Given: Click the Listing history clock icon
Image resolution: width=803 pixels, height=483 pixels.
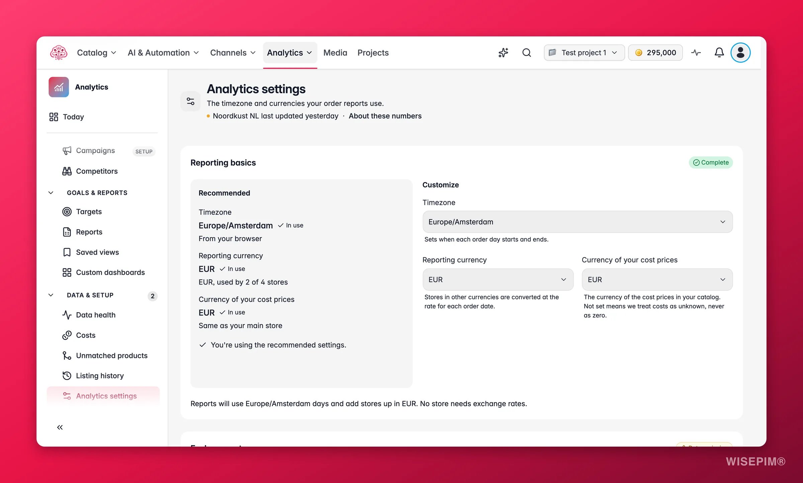Looking at the screenshot, I should tap(67, 376).
